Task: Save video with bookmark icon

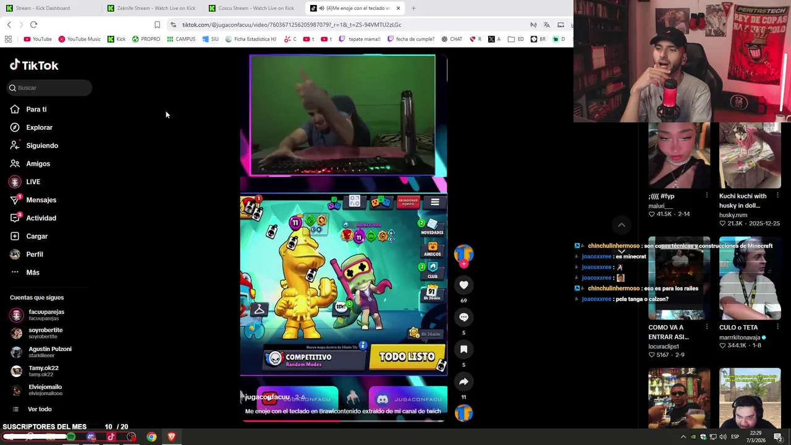Action: (x=463, y=349)
